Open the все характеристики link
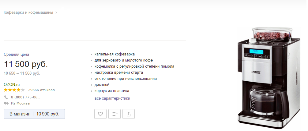This screenshot has width=308, height=131. (112, 98)
